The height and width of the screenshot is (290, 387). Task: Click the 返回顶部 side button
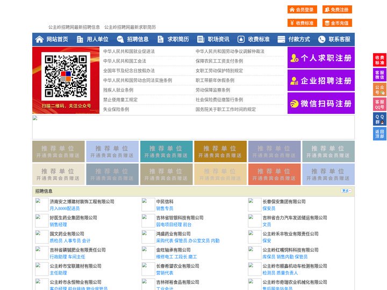379,134
